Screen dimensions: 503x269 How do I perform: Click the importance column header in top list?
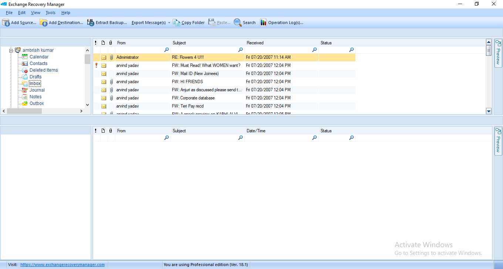coord(96,43)
